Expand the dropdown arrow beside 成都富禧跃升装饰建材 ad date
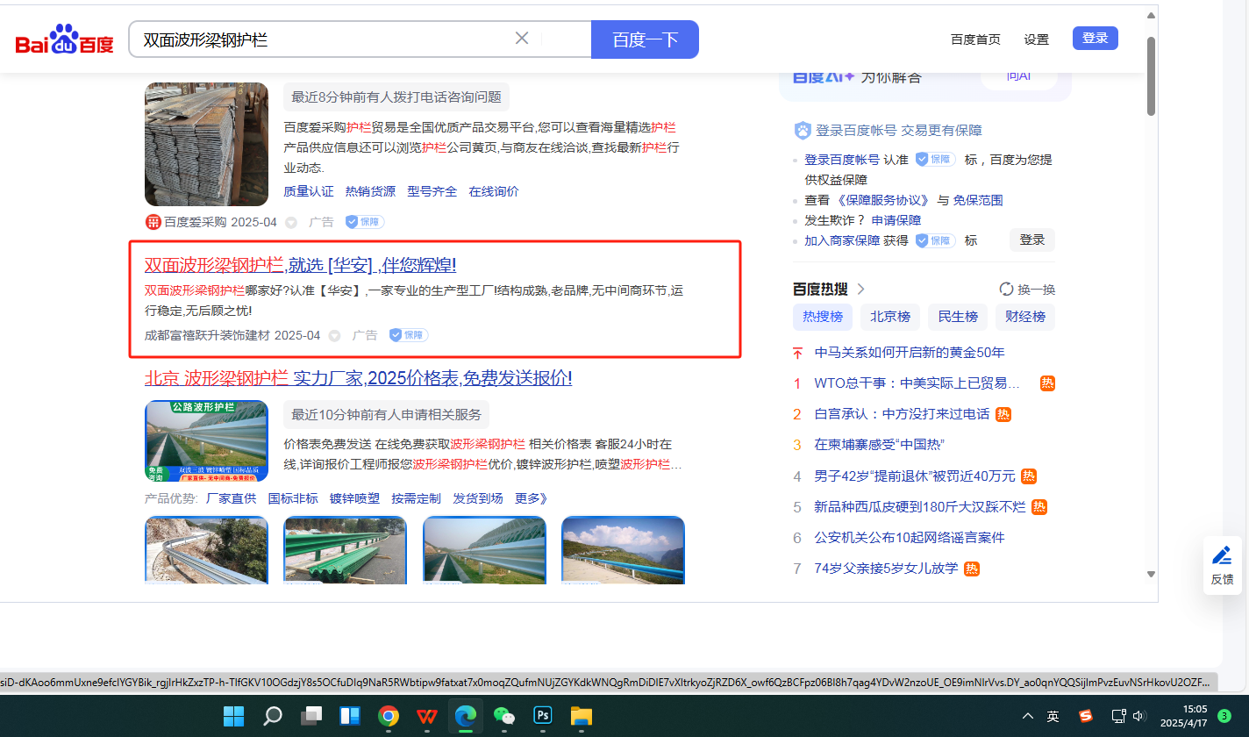Image resolution: width=1249 pixels, height=737 pixels. 334,336
